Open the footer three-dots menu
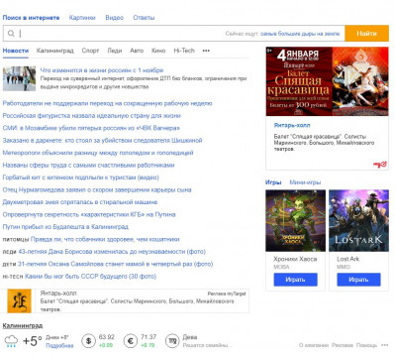 [x=384, y=345]
